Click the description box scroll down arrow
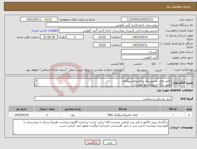Viewport: 197px width, 149px height. 36,81
